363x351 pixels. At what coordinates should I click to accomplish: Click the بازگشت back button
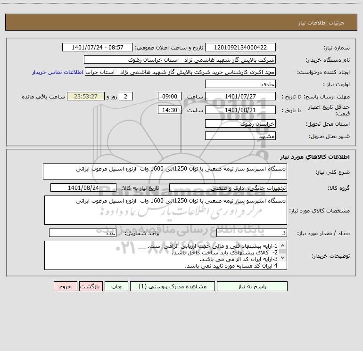(91, 286)
